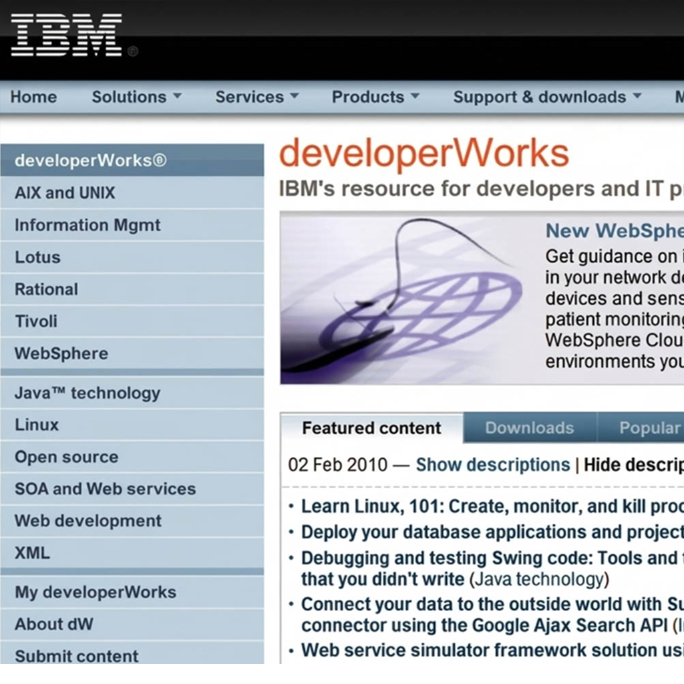Select the Featured content tab
684x684 pixels.
371,427
